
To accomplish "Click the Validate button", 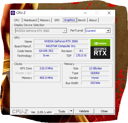I will tap(84, 111).
